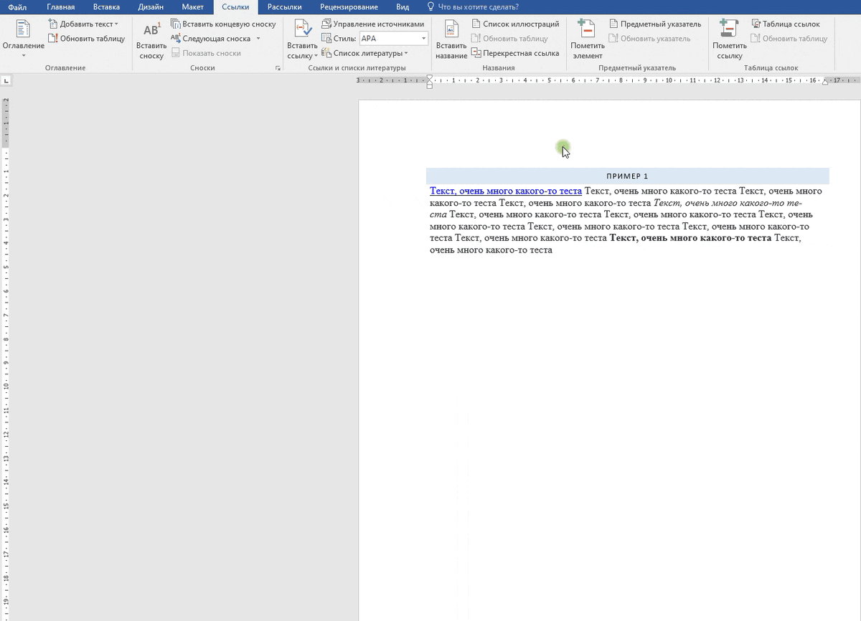Switch to Вид tab
Image resolution: width=861 pixels, height=621 pixels.
(x=403, y=7)
